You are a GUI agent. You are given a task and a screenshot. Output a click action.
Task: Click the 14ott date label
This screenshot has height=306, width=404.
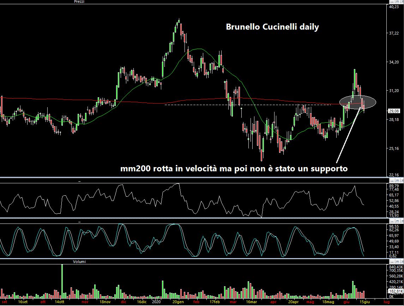(x=60, y=302)
